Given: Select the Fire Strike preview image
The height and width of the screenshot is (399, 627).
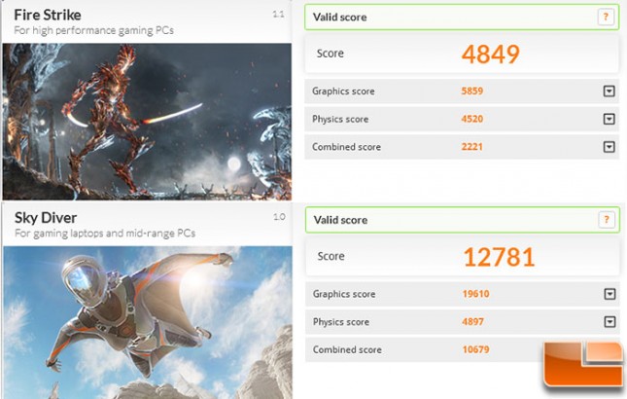Looking at the screenshot, I should click(147, 122).
